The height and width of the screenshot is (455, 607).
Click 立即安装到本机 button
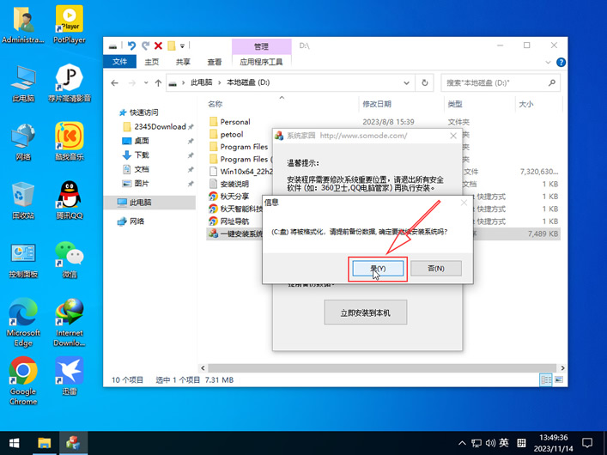tap(366, 312)
